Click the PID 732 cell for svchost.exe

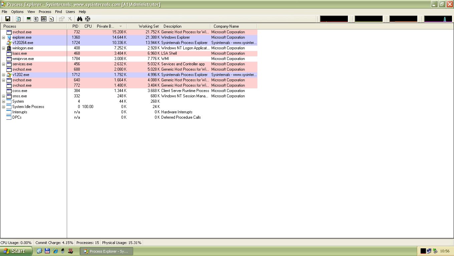[x=77, y=32]
